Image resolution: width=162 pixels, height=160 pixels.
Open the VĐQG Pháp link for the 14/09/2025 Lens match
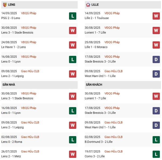click(x=29, y=13)
